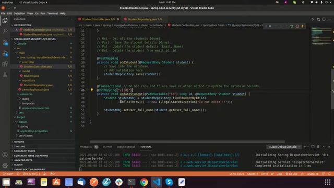Click lightbulb quick fix on line 46
Screen dimensions: 334x188
coord(92,90)
